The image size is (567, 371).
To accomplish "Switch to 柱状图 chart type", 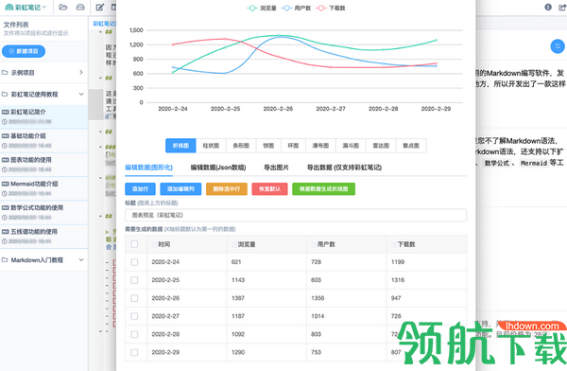I will coord(211,146).
